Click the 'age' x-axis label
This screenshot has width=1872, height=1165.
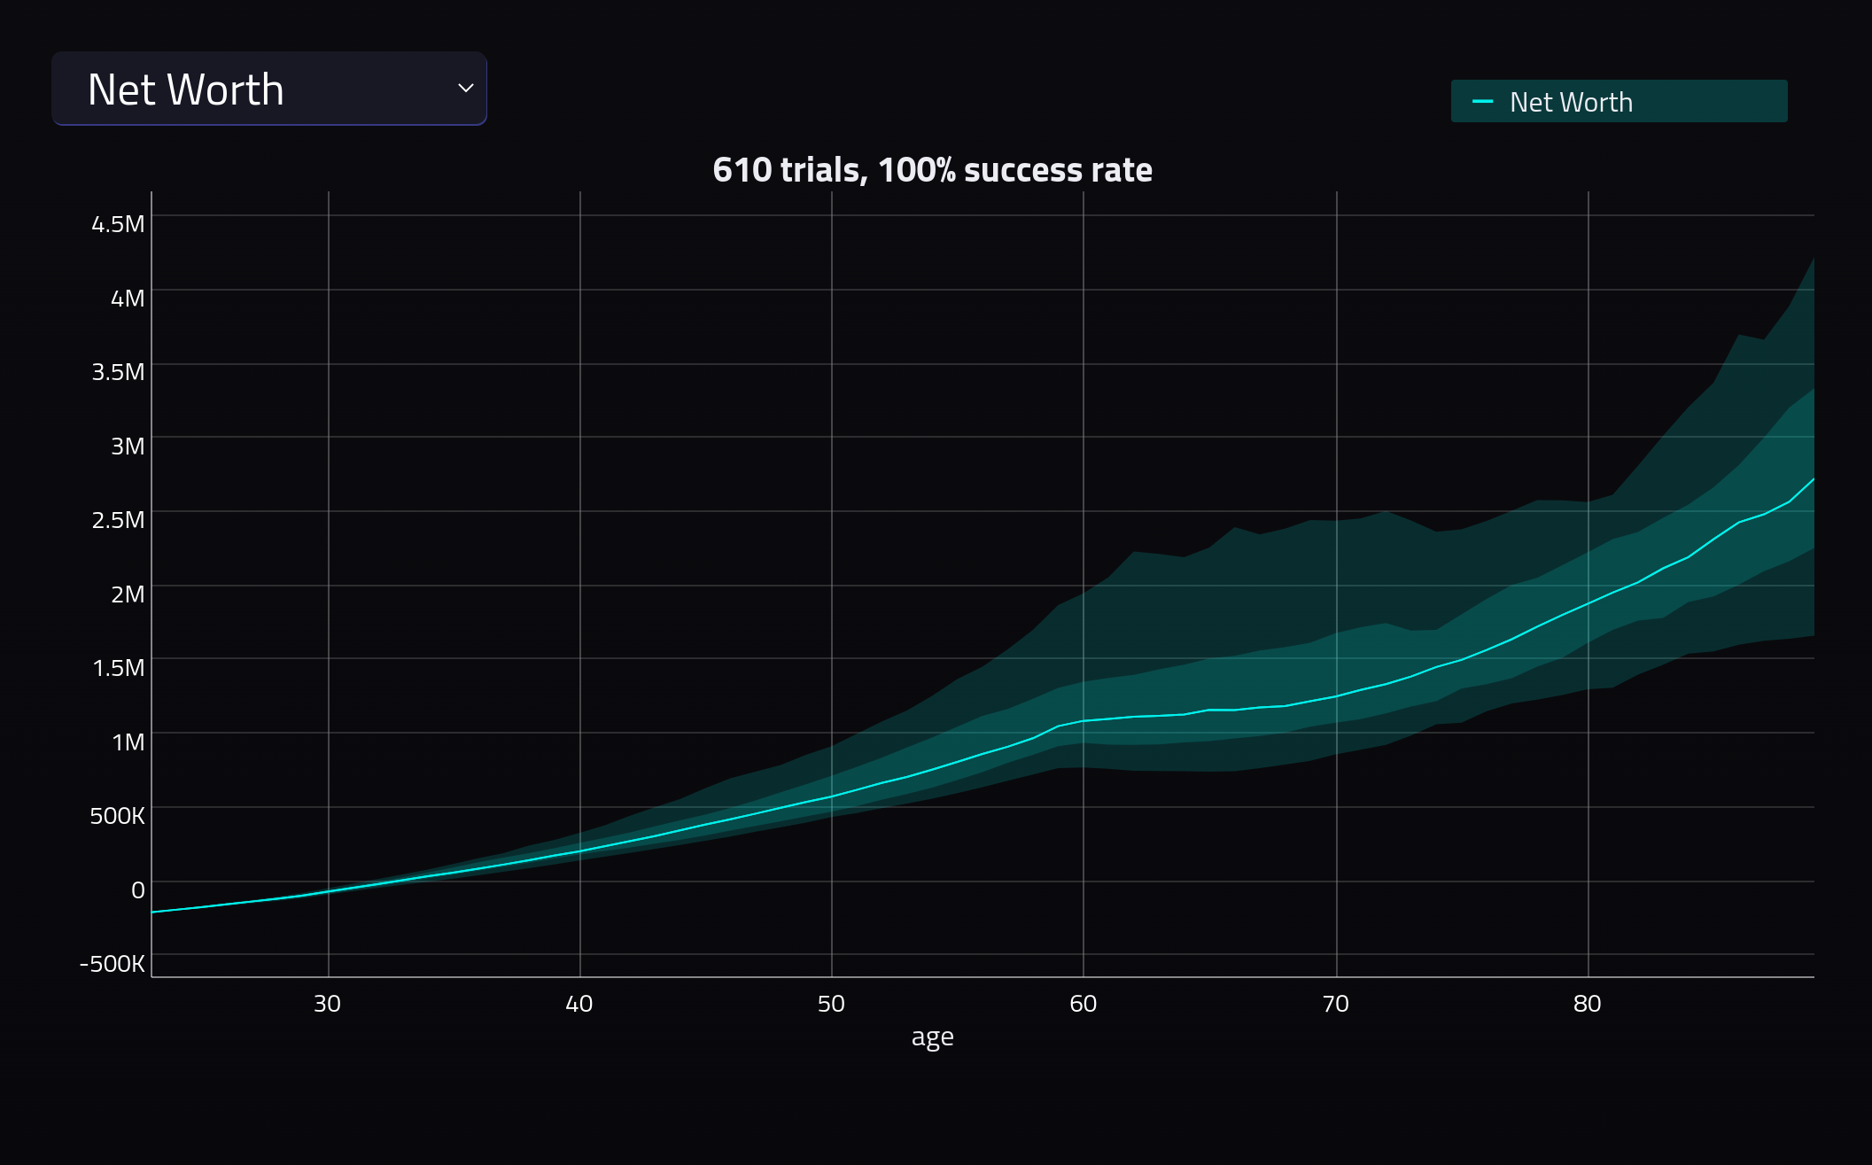click(932, 1037)
